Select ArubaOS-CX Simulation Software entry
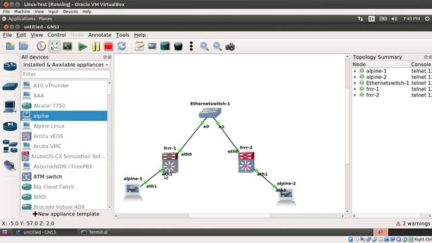432x243 pixels. (x=64, y=156)
